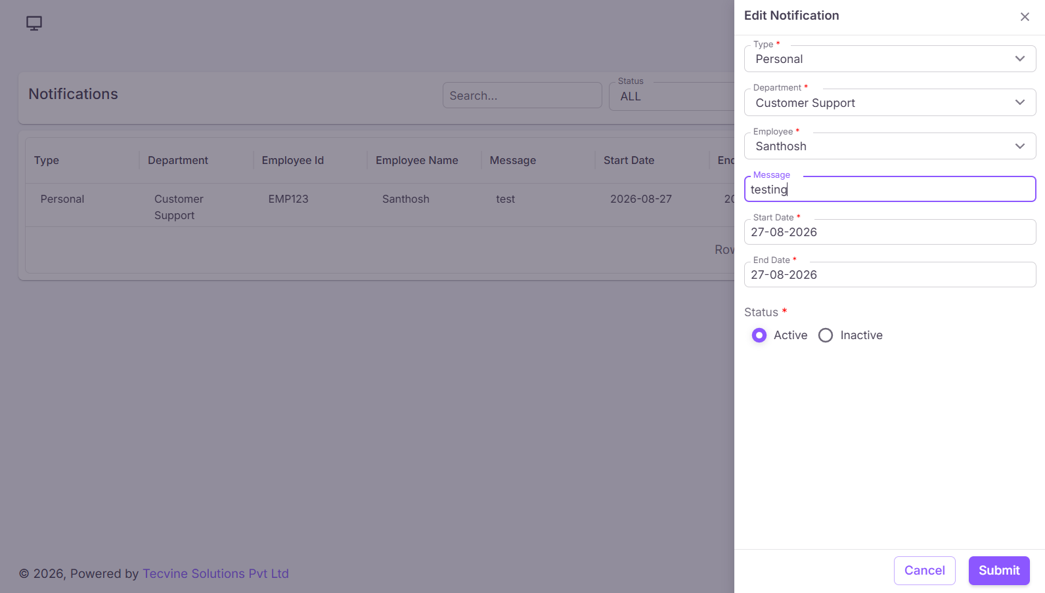
Task: Close the Edit Notification panel with X
Action: coord(1025,17)
